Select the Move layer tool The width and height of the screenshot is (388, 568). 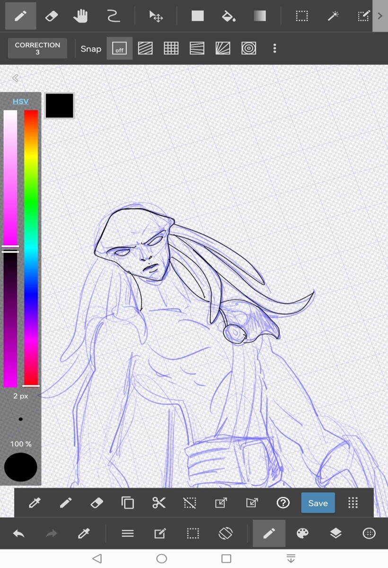pos(156,17)
